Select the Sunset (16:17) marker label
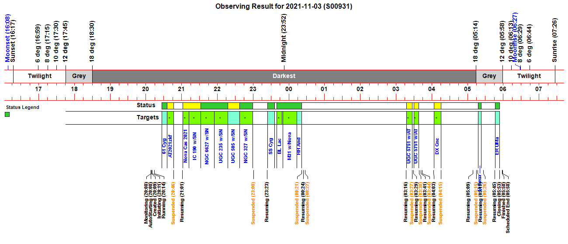Viewport: 568px width, 244px height. pos(13,41)
